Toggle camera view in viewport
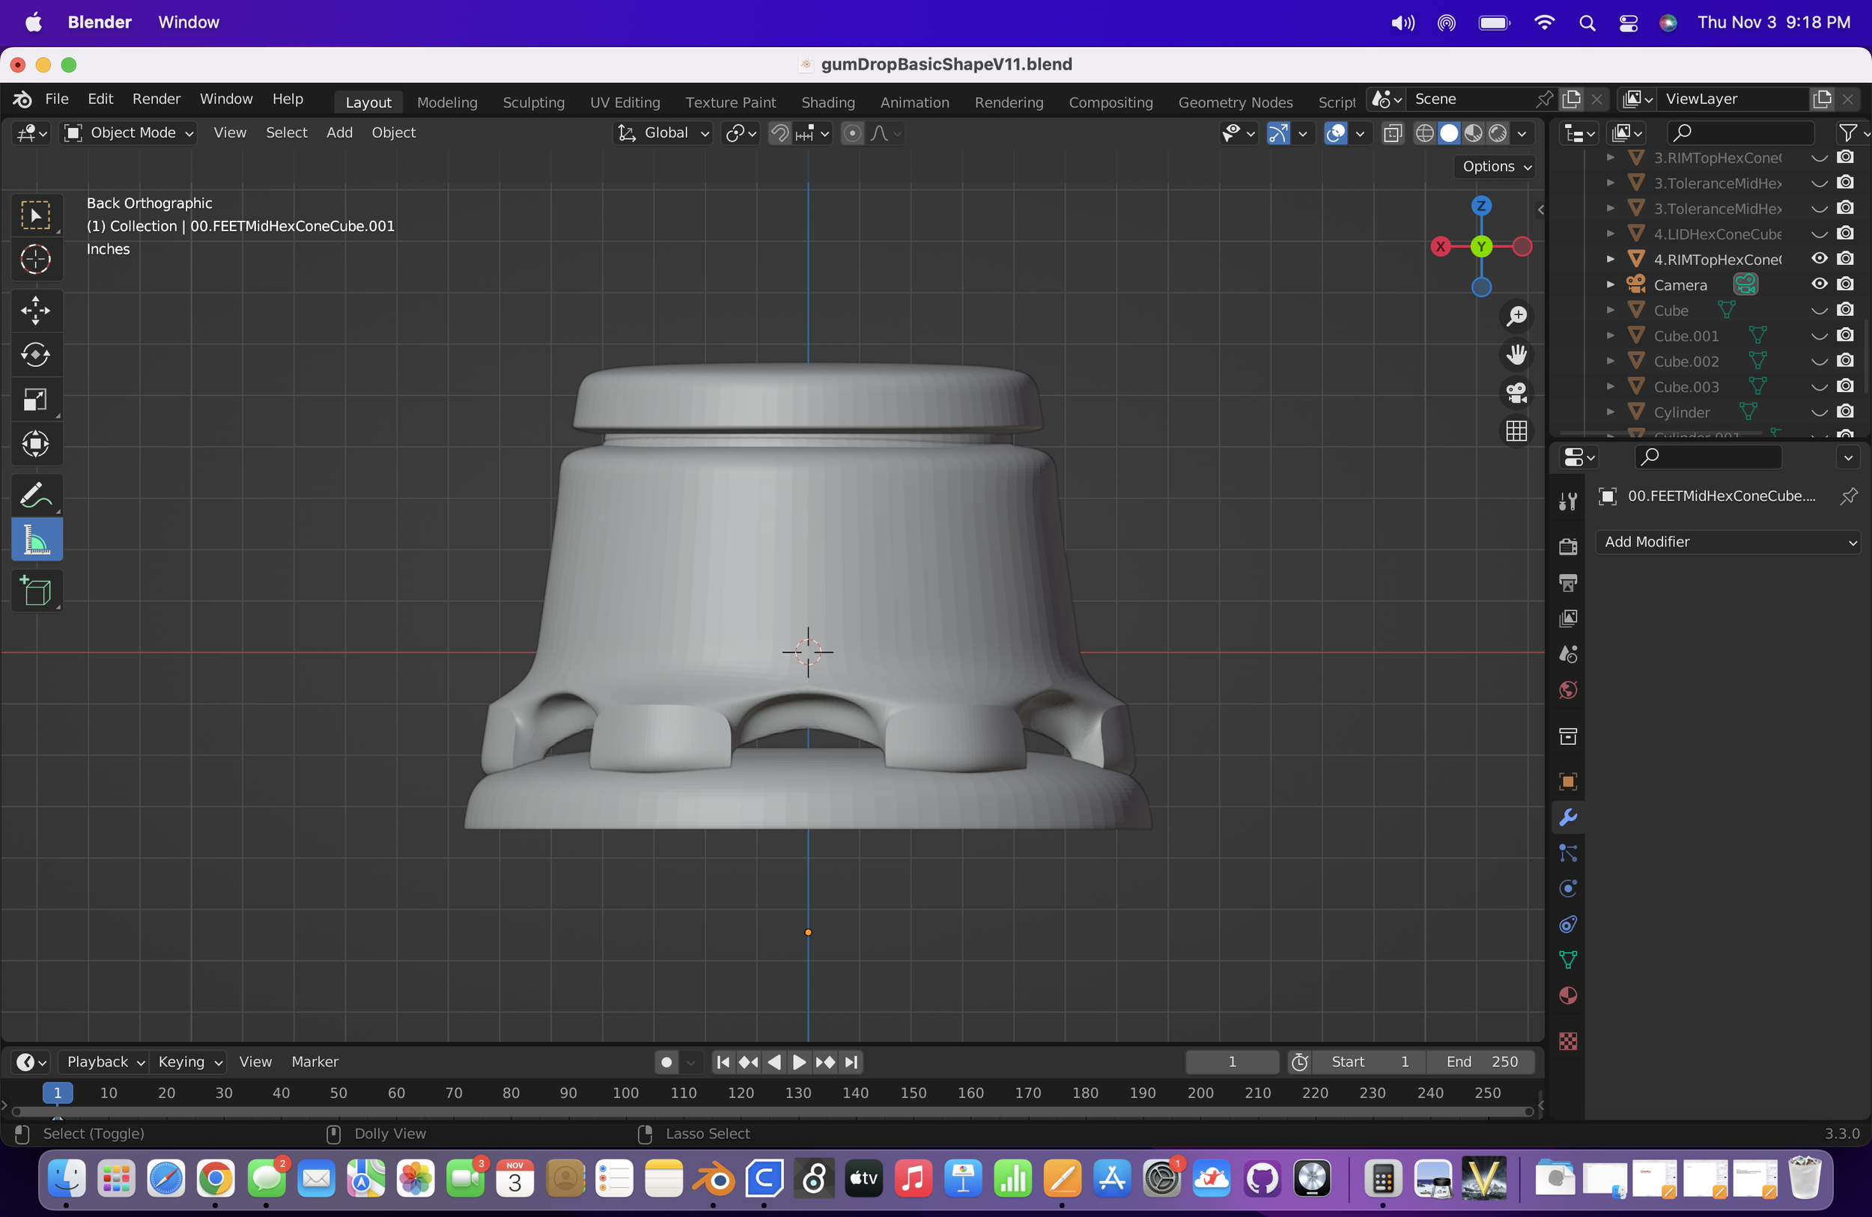The image size is (1872, 1217). (1516, 392)
